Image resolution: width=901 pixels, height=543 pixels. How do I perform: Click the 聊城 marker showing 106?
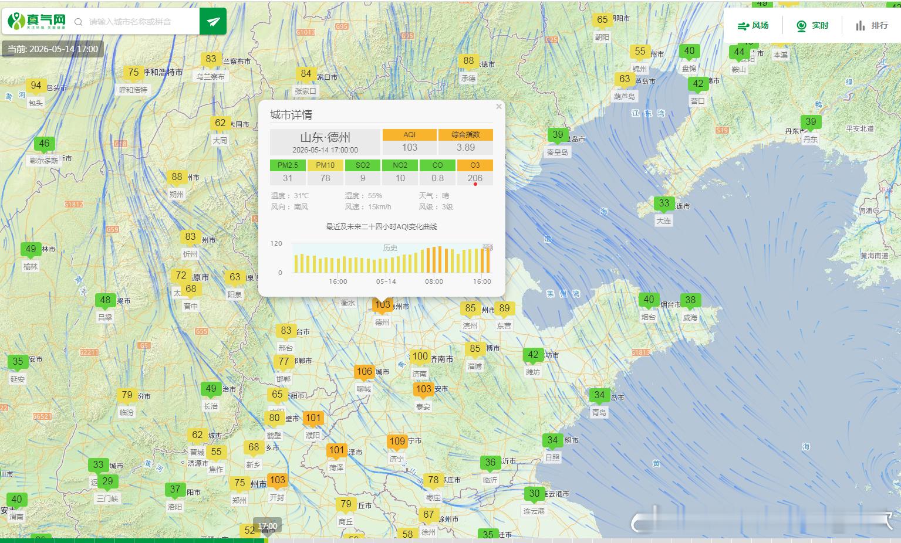(x=365, y=372)
